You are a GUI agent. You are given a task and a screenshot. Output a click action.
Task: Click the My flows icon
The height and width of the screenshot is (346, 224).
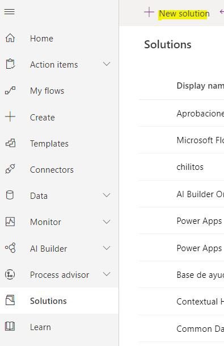pos(10,90)
